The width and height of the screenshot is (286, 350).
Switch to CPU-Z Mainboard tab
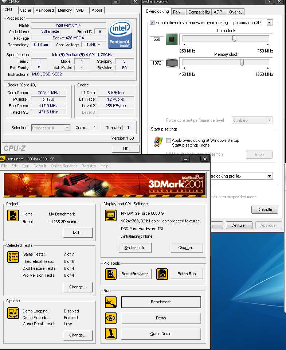click(x=44, y=10)
